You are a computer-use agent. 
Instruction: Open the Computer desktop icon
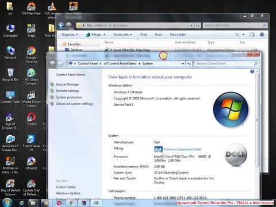pyautogui.click(x=10, y=30)
